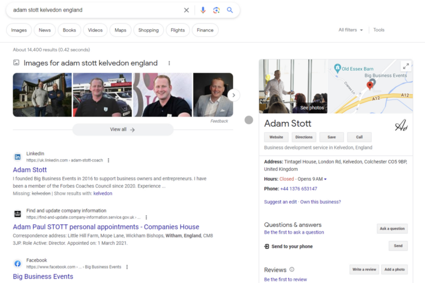Click Be the first to ask a question
The width and height of the screenshot is (425, 283).
coord(294,232)
